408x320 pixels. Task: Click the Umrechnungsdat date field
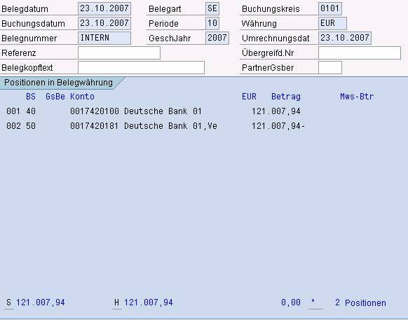click(345, 39)
